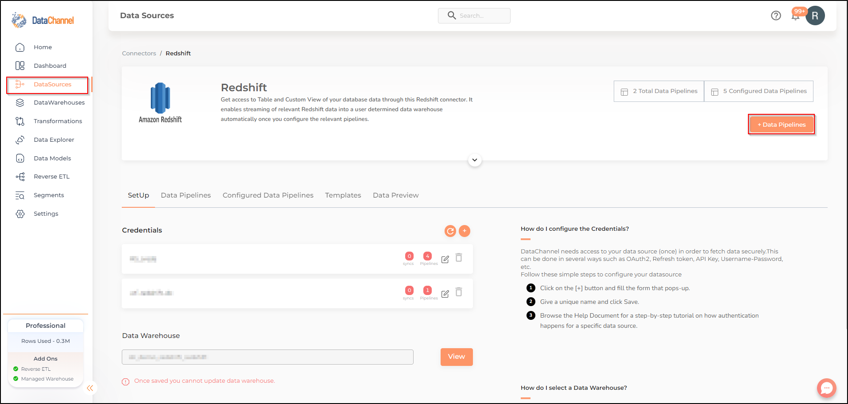Click the Rows Used - 0.3M text
Screen dimensions: 848x404
[46, 341]
